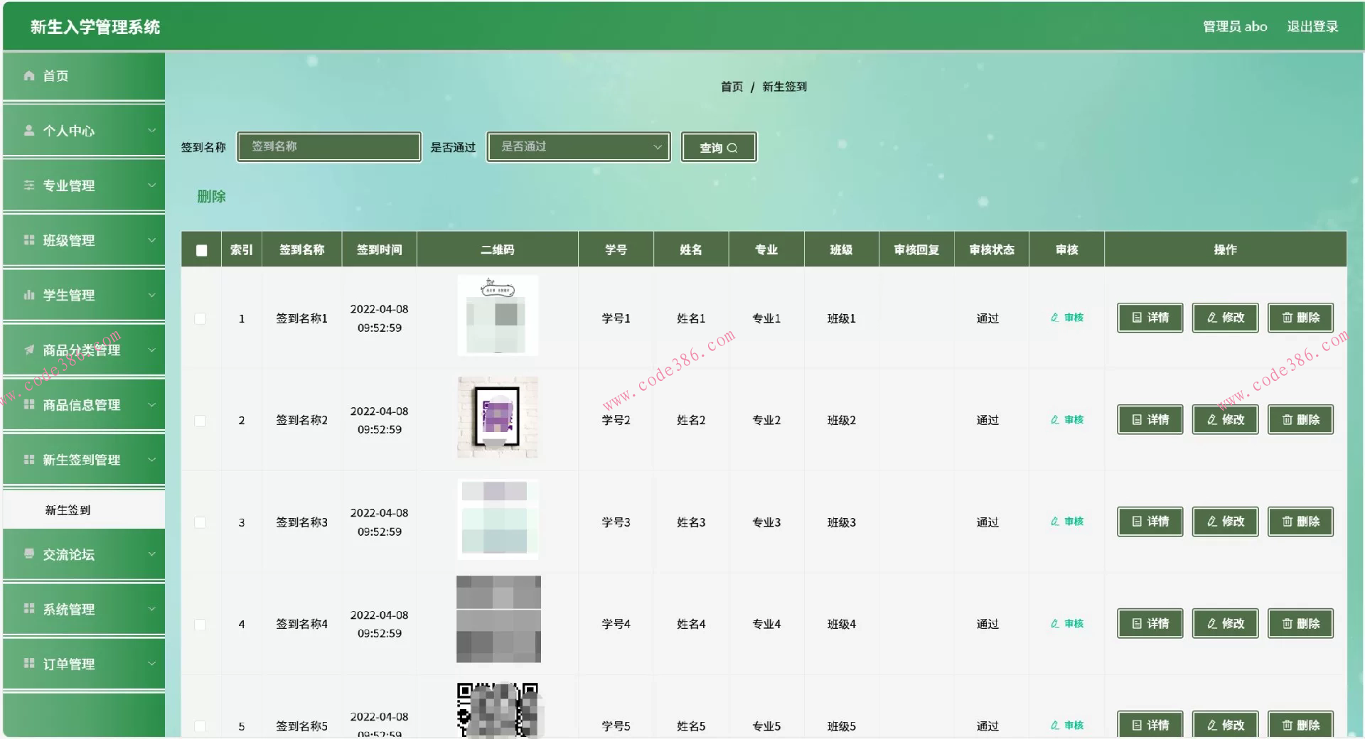1365x739 pixels.
Task: Check the checkbox beside 签到名称3
Action: point(200,522)
